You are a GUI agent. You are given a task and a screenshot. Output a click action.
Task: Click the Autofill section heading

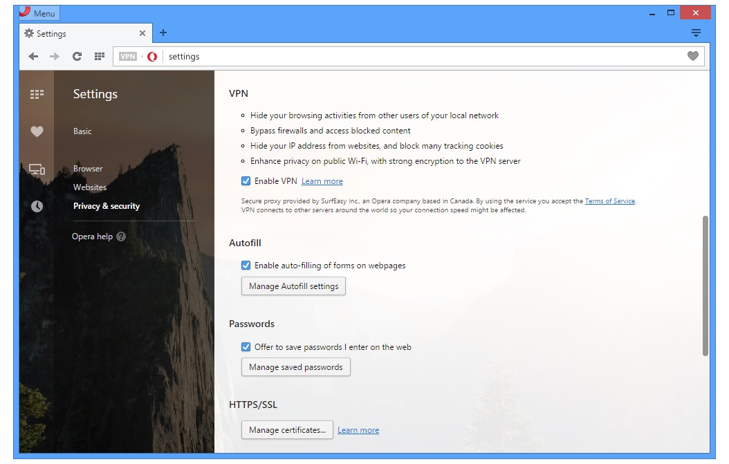pos(245,243)
